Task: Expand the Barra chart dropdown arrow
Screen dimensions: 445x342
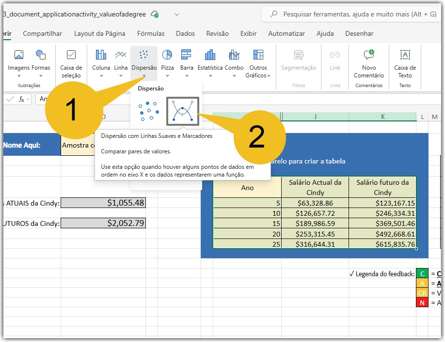Action: point(187,76)
